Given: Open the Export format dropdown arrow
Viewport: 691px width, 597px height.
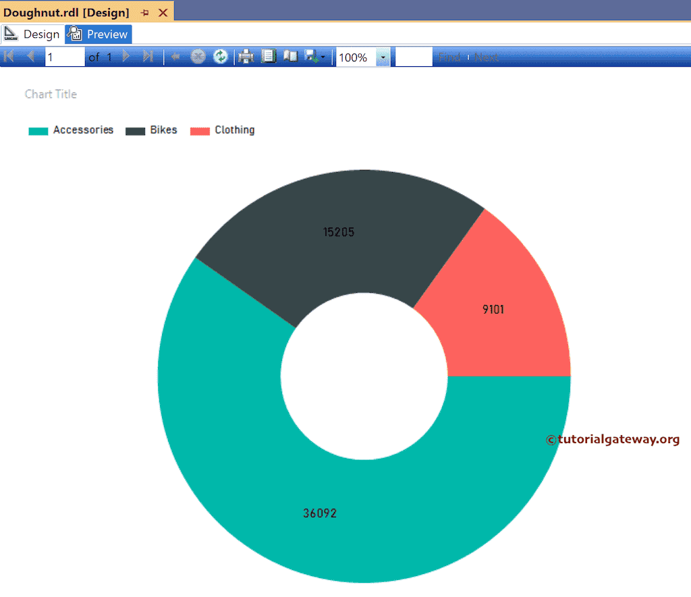Looking at the screenshot, I should point(323,57).
